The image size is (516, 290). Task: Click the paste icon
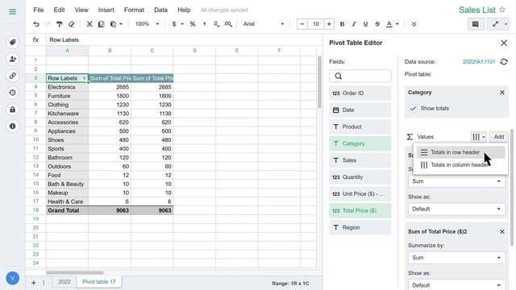point(113,24)
